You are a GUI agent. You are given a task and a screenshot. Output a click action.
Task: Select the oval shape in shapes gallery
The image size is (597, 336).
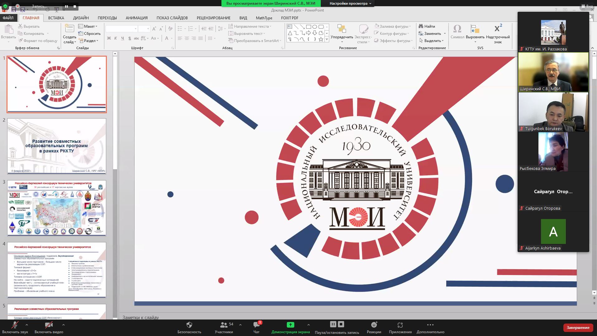click(x=315, y=27)
